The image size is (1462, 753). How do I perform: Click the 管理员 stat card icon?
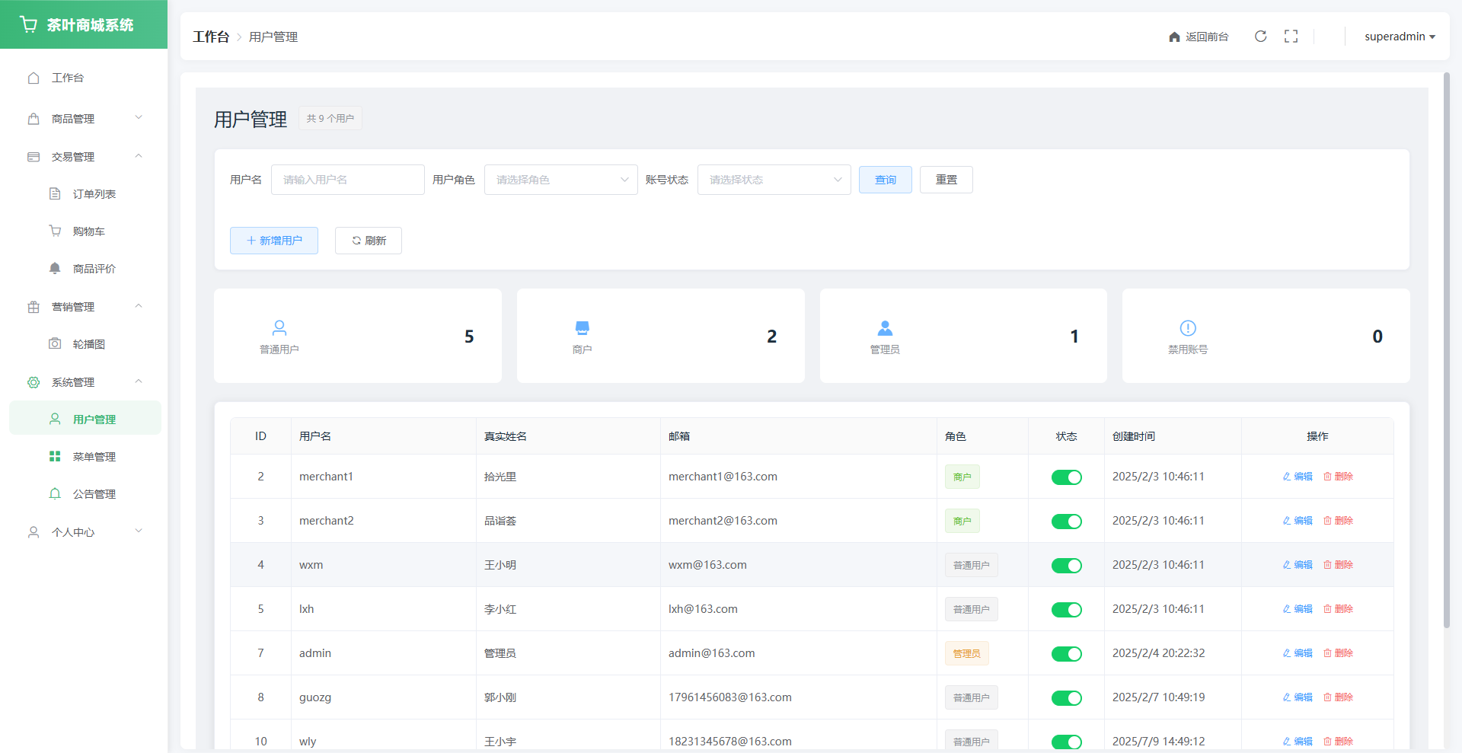[885, 328]
